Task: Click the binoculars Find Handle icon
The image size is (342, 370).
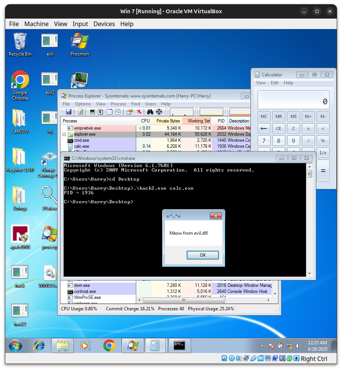Action: (150, 112)
